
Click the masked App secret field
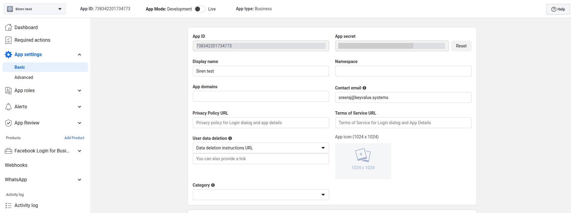[x=392, y=46]
